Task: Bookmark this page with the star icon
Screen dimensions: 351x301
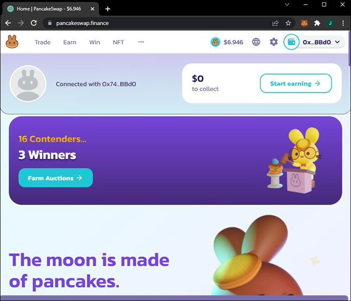Action: 288,23
